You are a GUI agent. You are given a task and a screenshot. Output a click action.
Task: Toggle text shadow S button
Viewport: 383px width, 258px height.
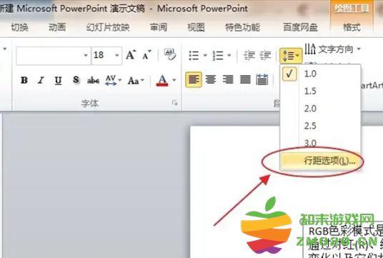(x=76, y=79)
